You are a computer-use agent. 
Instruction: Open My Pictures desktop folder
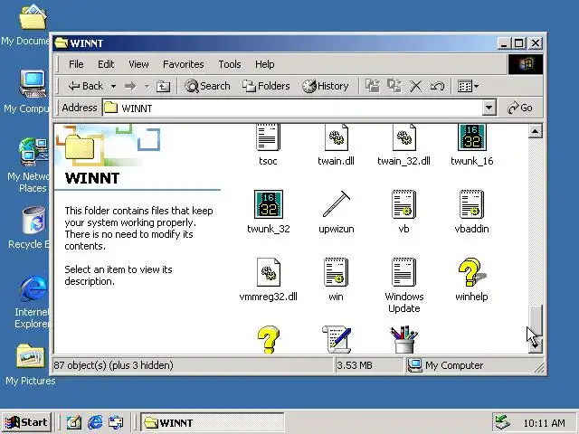pyautogui.click(x=30, y=355)
